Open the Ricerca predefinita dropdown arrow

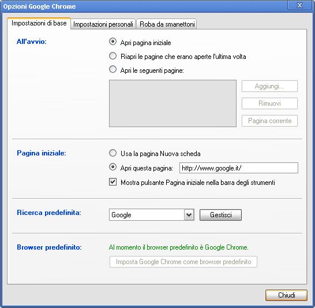click(x=189, y=214)
